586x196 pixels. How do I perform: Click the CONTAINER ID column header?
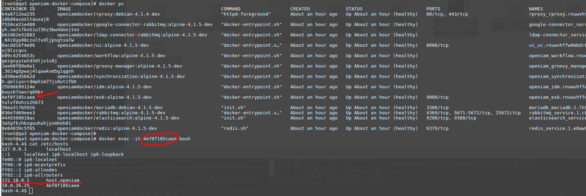coord(18,9)
